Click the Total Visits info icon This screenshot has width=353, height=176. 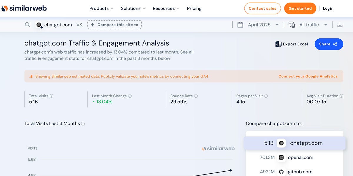pos(51,96)
